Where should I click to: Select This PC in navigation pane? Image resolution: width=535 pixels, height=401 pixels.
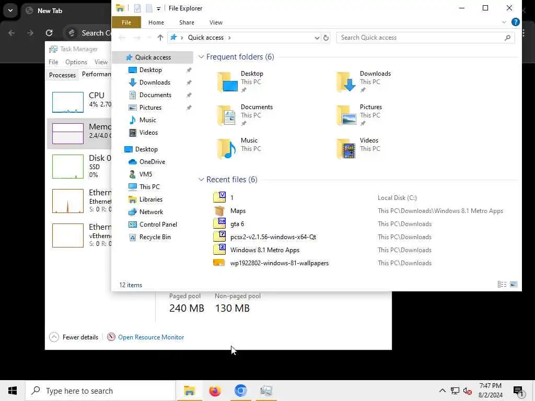tap(149, 187)
